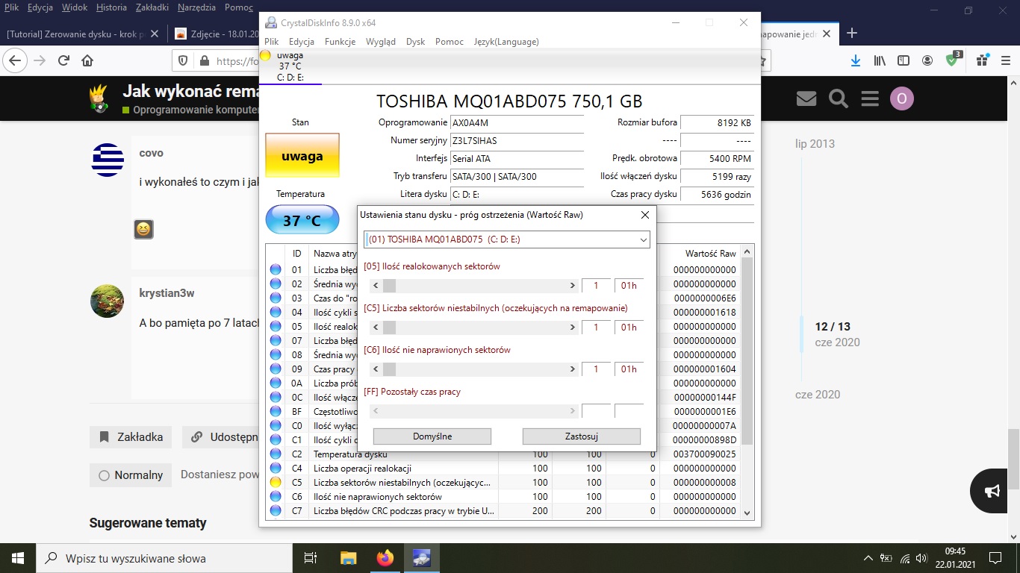This screenshot has width=1020, height=573.
Task: Click right arrow of [05] reallocated sectors slider
Action: [x=573, y=286]
